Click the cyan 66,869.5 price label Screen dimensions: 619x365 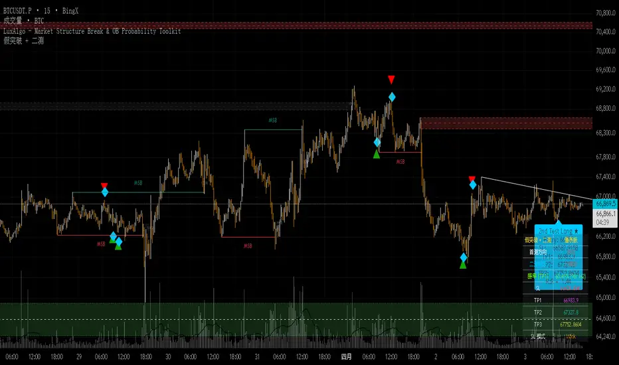[606, 204]
